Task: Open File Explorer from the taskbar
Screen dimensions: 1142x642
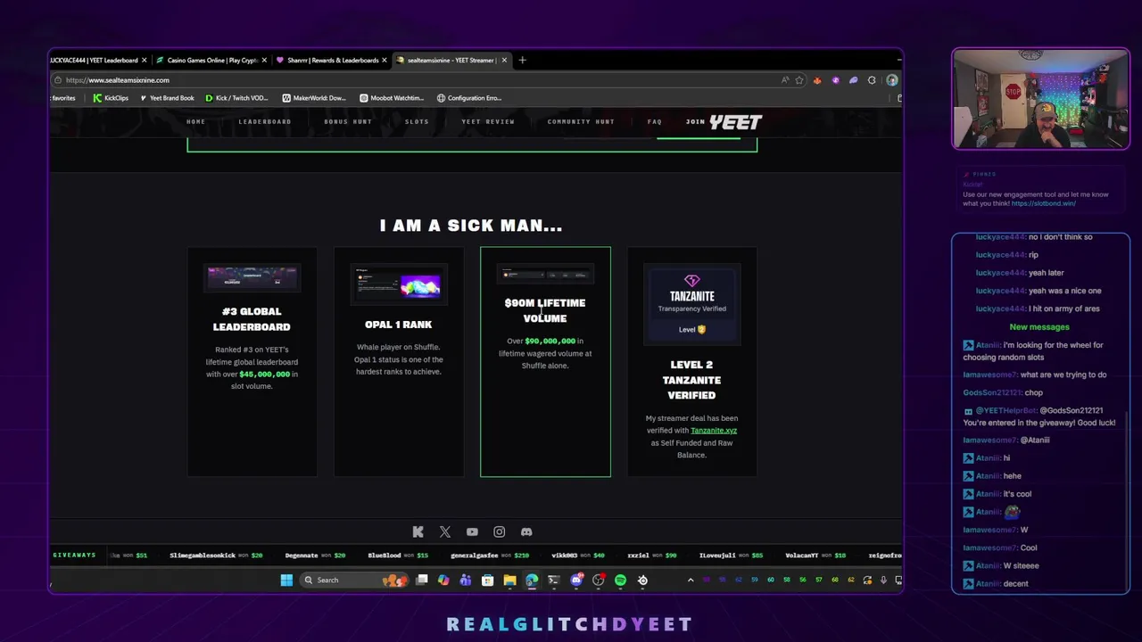Action: 509,580
